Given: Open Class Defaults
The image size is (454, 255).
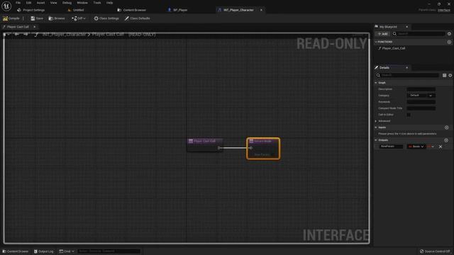Looking at the screenshot, I should click(137, 18).
